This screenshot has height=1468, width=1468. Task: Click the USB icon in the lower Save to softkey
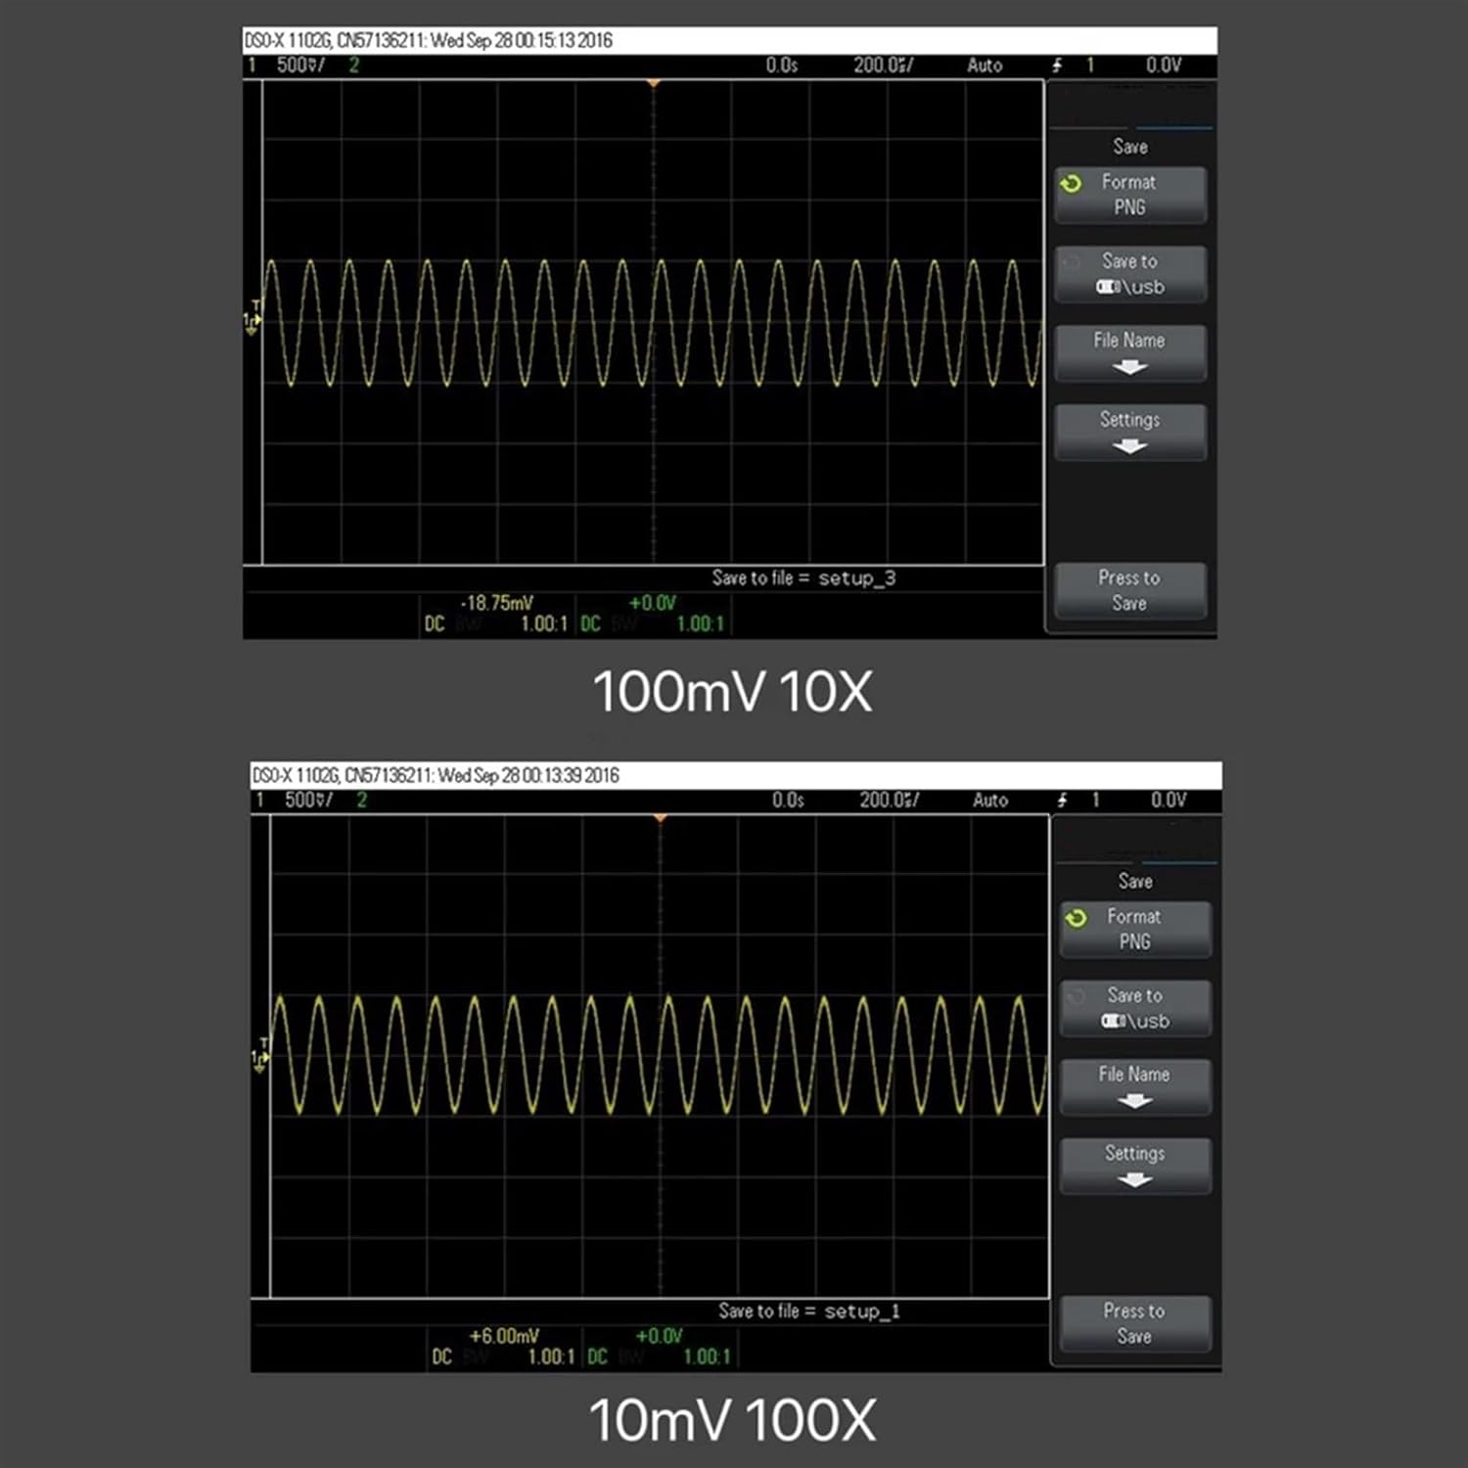coord(1113,1021)
